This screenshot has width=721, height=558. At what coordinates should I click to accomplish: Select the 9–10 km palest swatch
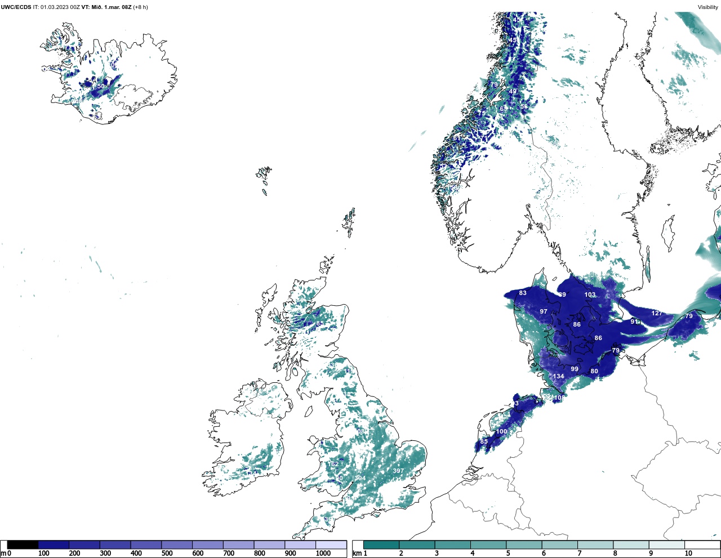pyautogui.click(x=666, y=545)
